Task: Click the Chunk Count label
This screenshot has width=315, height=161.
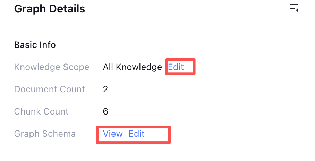Action: (41, 111)
